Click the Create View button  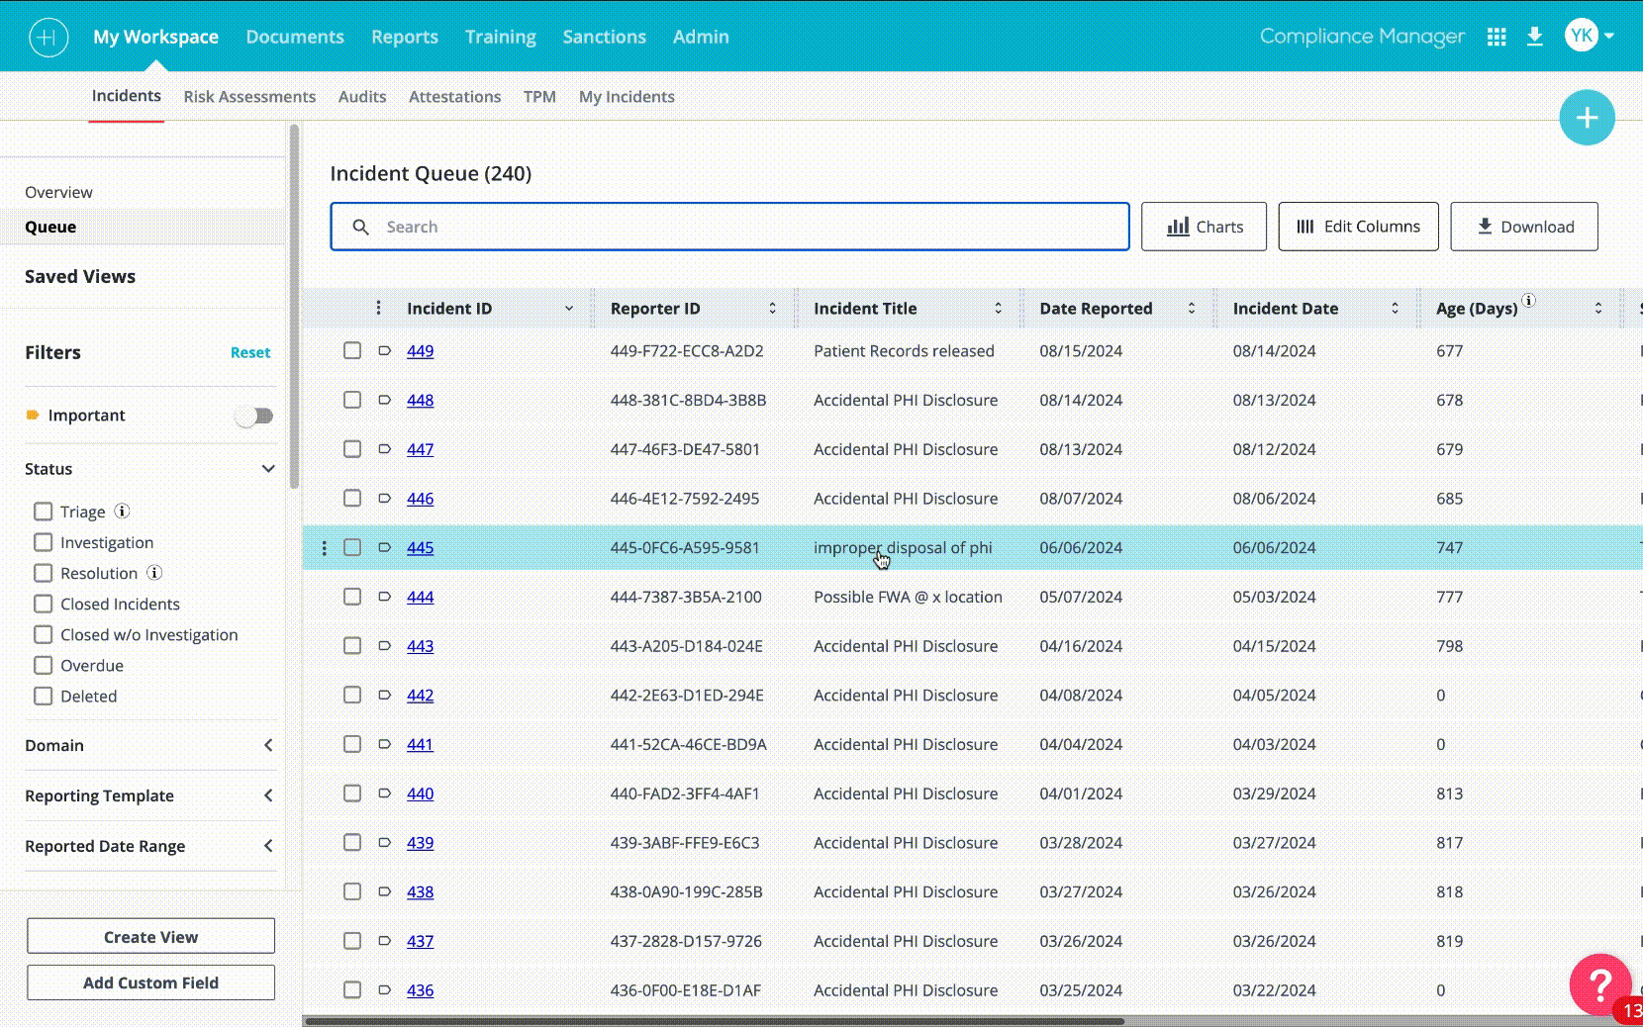pos(150,937)
